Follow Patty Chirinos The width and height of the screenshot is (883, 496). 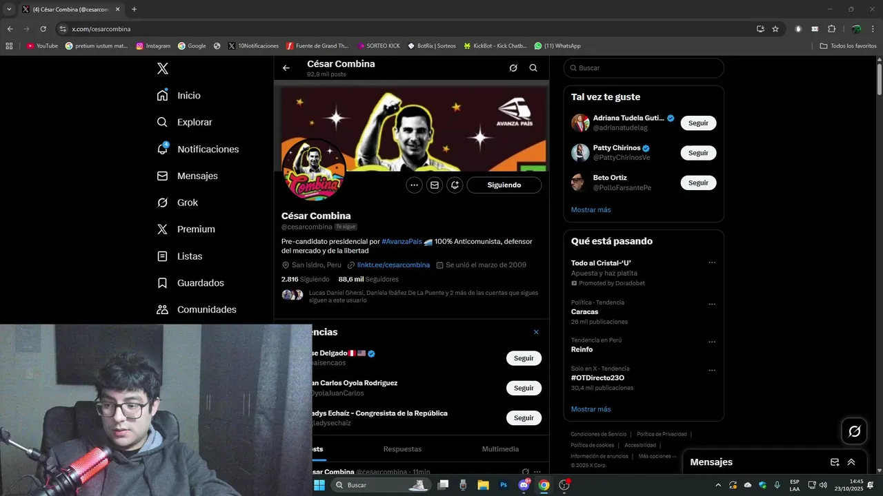pos(698,152)
